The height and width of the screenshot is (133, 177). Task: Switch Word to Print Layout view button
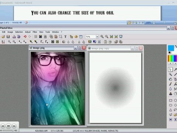click(129, 23)
